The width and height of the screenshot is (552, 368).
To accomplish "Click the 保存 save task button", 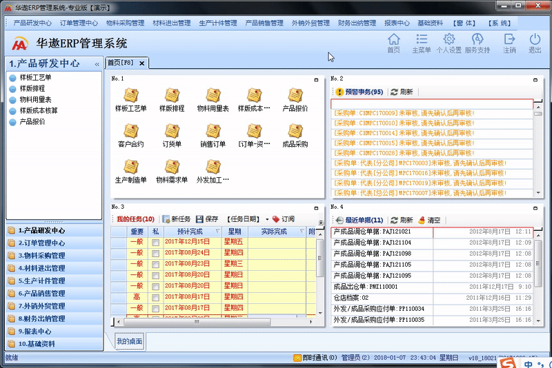I will tap(207, 219).
